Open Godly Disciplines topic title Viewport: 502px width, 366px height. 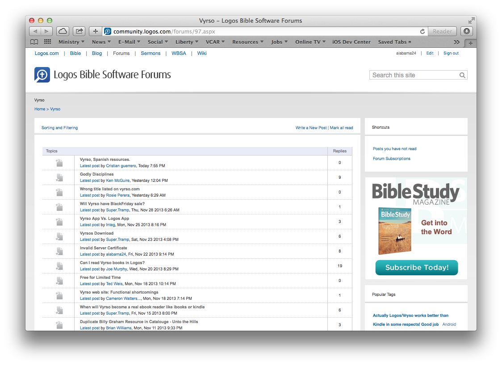pos(96,174)
